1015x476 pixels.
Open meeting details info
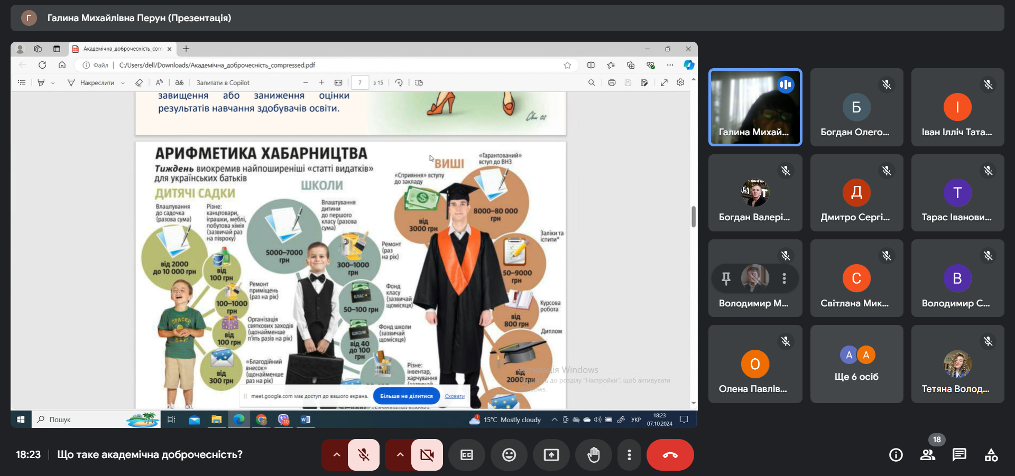point(896,455)
